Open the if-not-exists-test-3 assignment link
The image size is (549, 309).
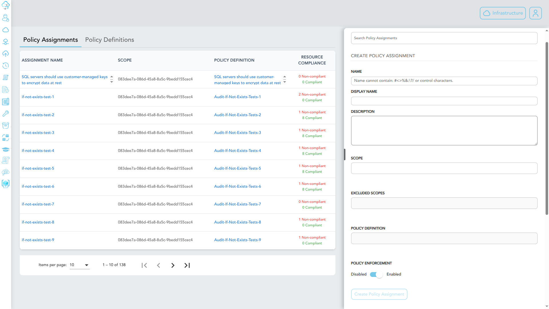(38, 133)
